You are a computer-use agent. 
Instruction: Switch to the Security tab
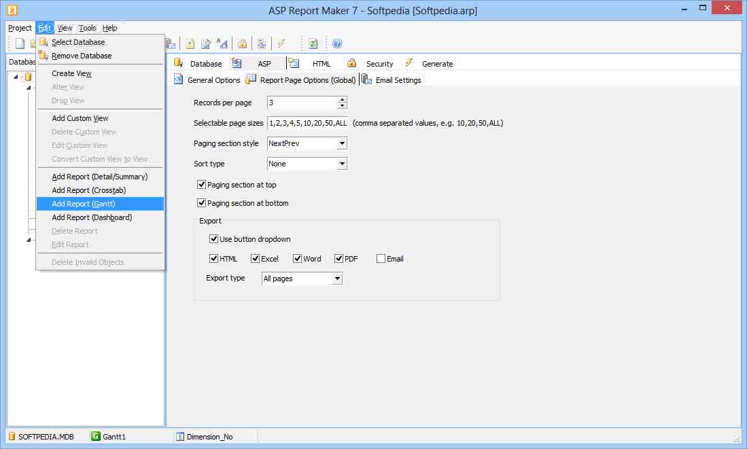(x=379, y=63)
